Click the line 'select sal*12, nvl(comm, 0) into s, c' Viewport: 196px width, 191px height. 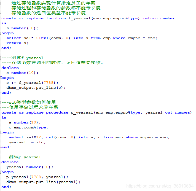[x=89, y=137]
